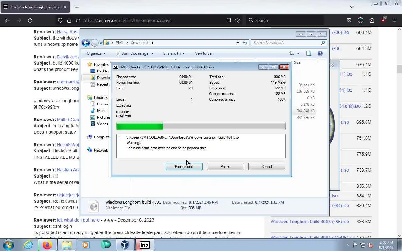Click the disc image file icon in details pane
This screenshot has height=251, width=402.
point(94,206)
